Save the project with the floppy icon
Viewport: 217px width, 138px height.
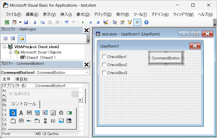click(26, 22)
